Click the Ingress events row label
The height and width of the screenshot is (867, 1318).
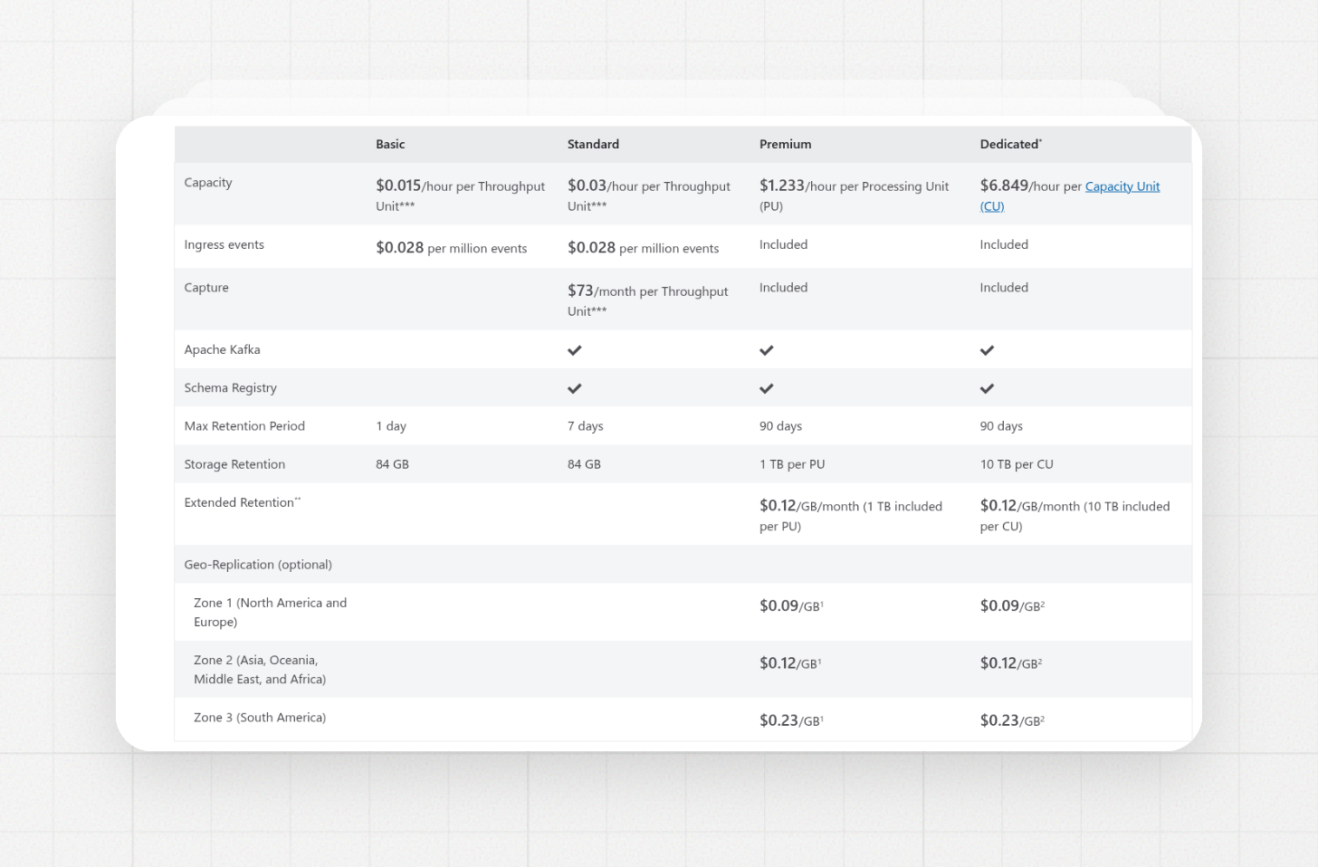(224, 244)
